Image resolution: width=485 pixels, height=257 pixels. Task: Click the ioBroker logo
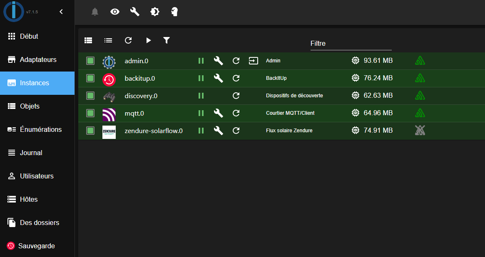pyautogui.click(x=14, y=12)
